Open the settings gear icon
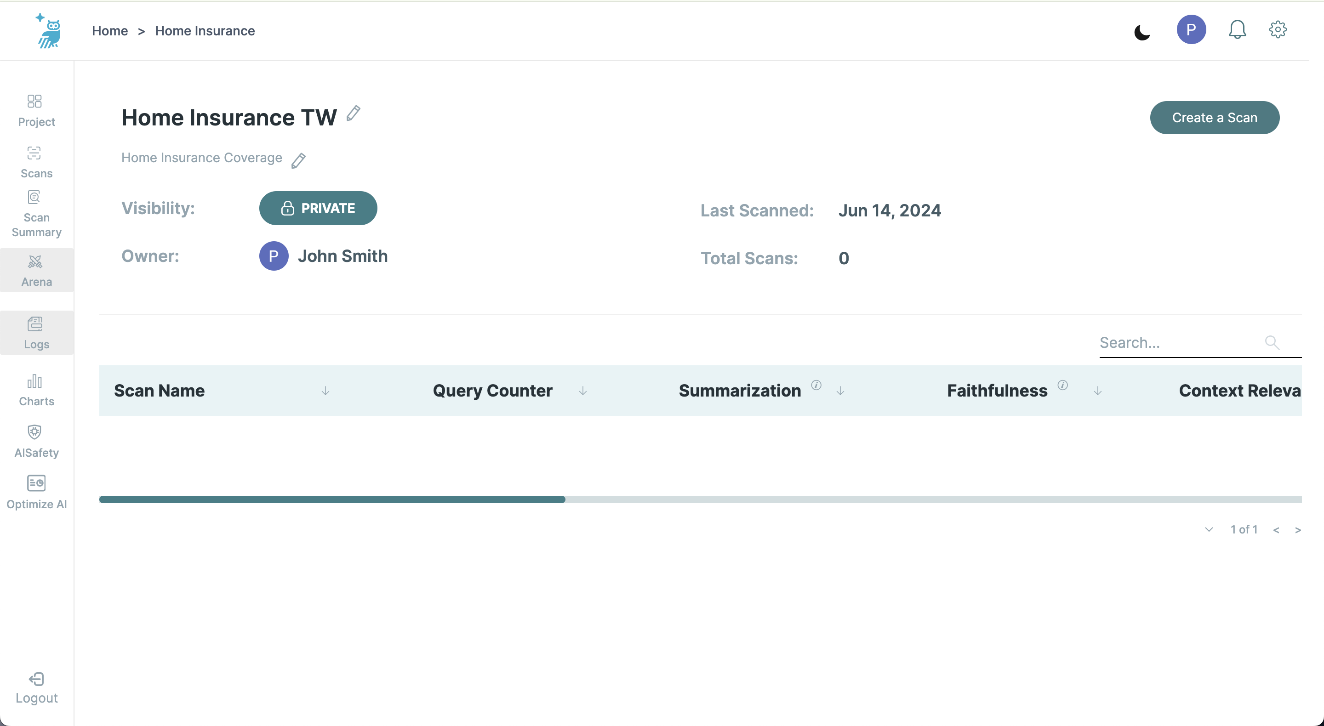 click(1278, 30)
